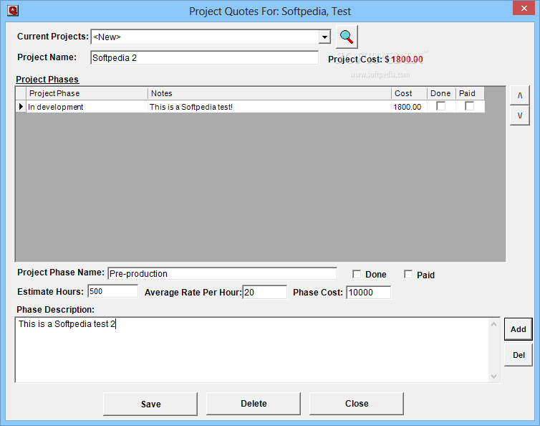540x426 pixels.
Task: Check Done for In development row
Action: (x=441, y=106)
